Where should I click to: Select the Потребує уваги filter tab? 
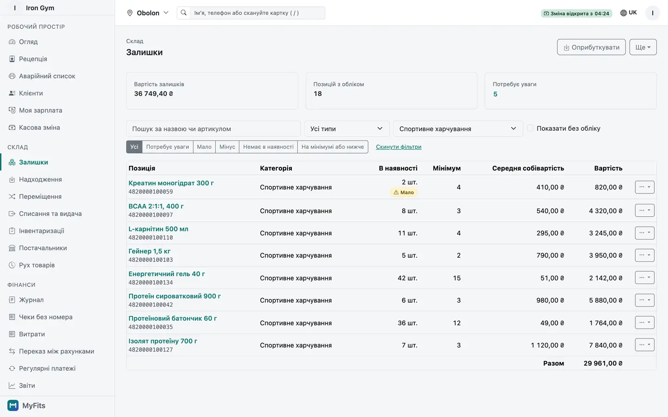point(167,147)
